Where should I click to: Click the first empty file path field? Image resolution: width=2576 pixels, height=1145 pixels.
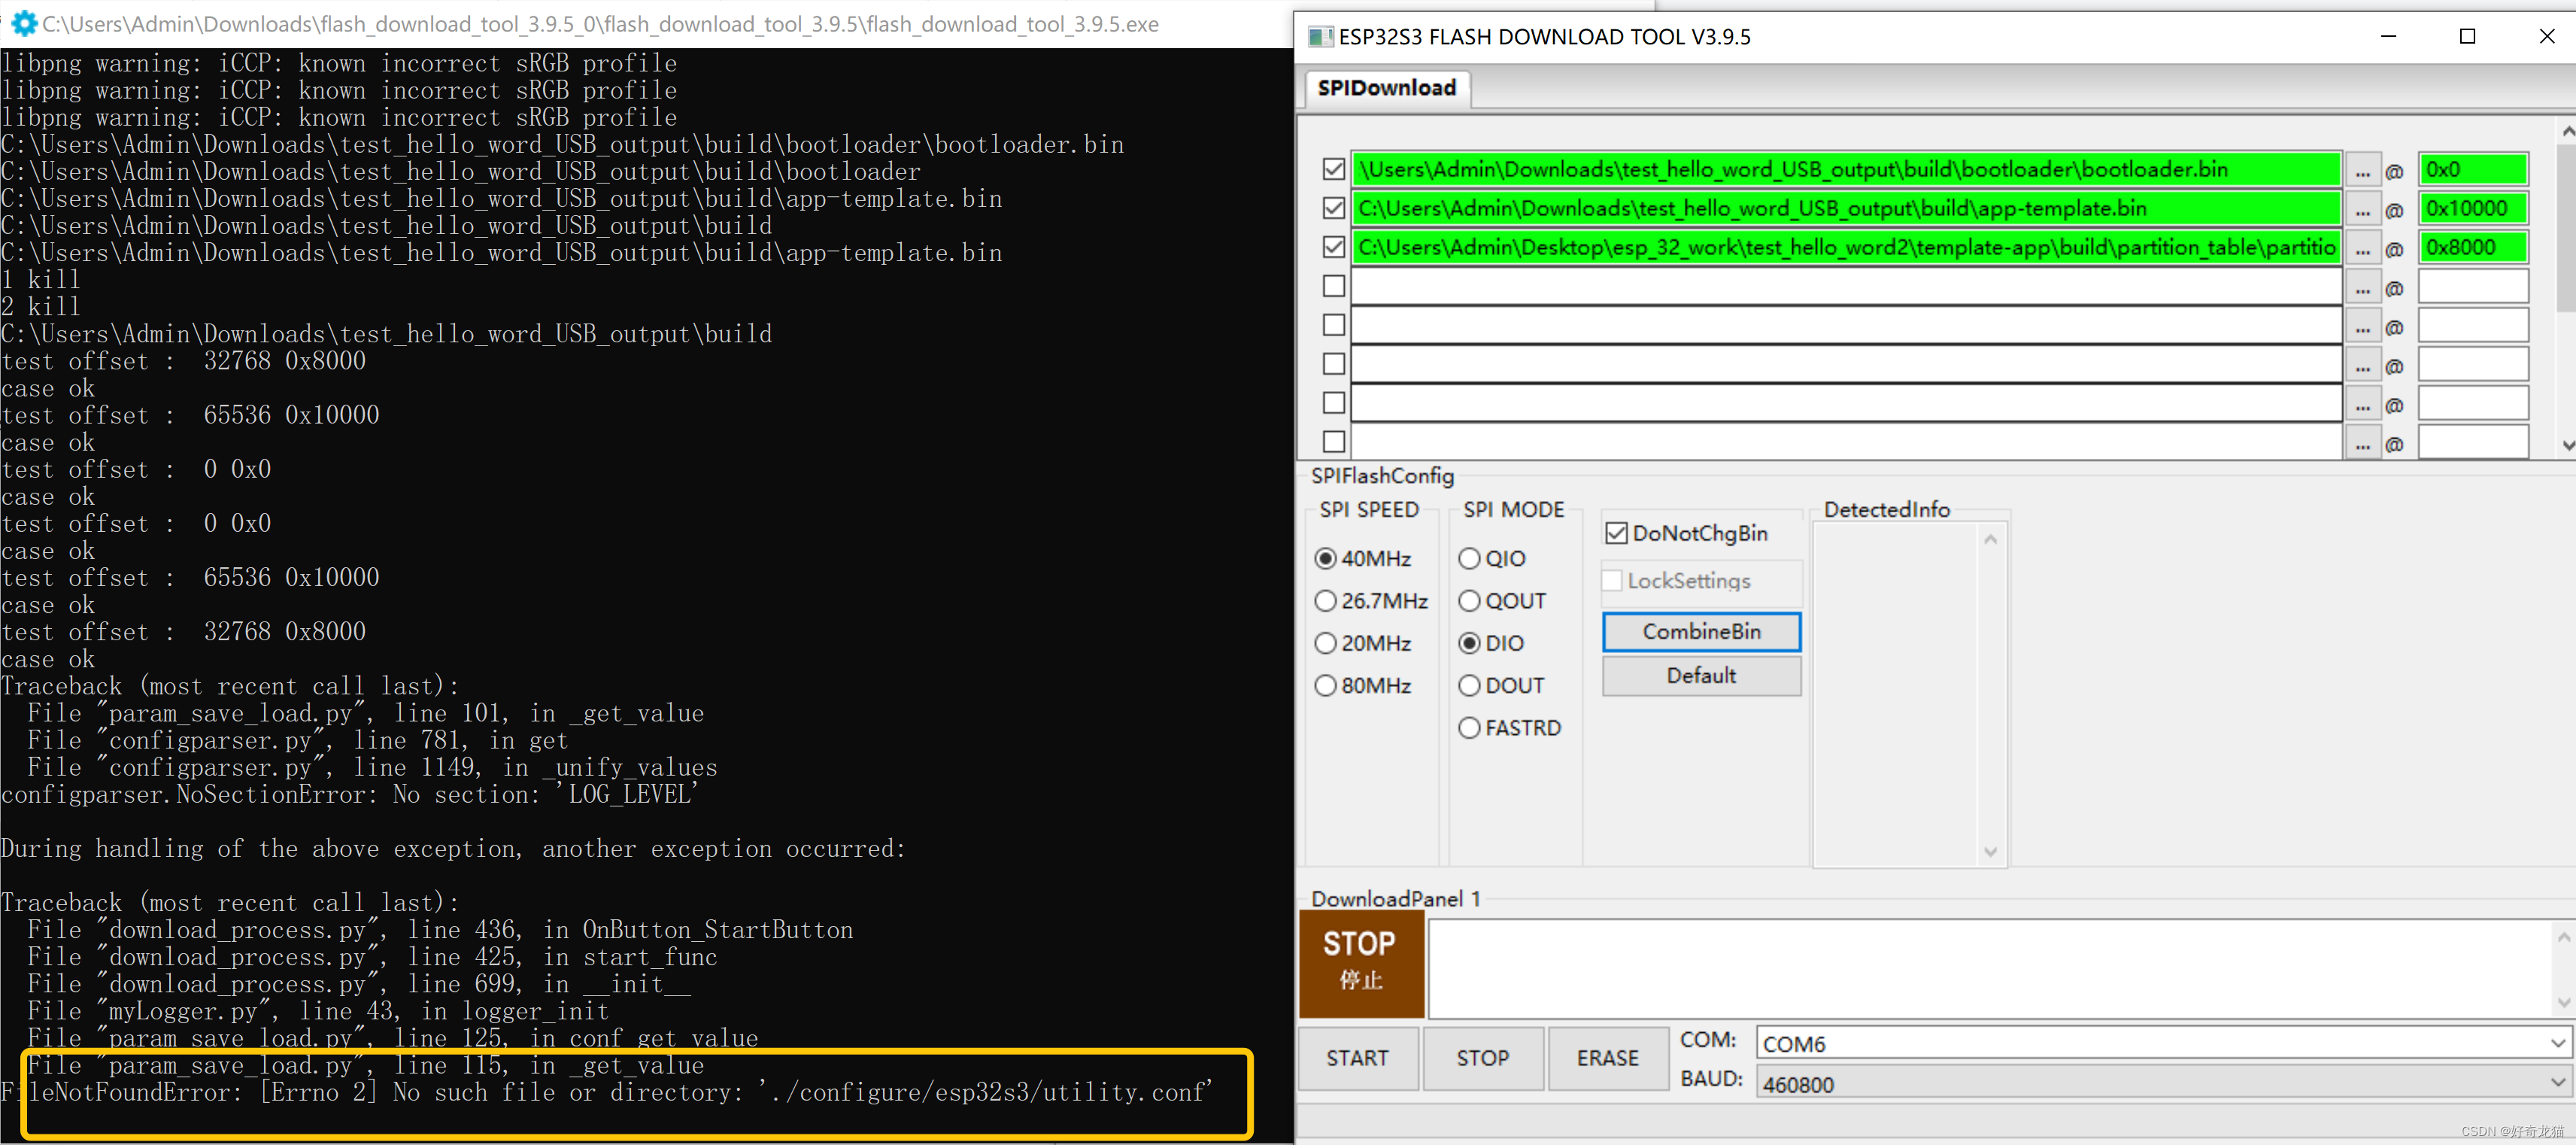[x=1846, y=287]
